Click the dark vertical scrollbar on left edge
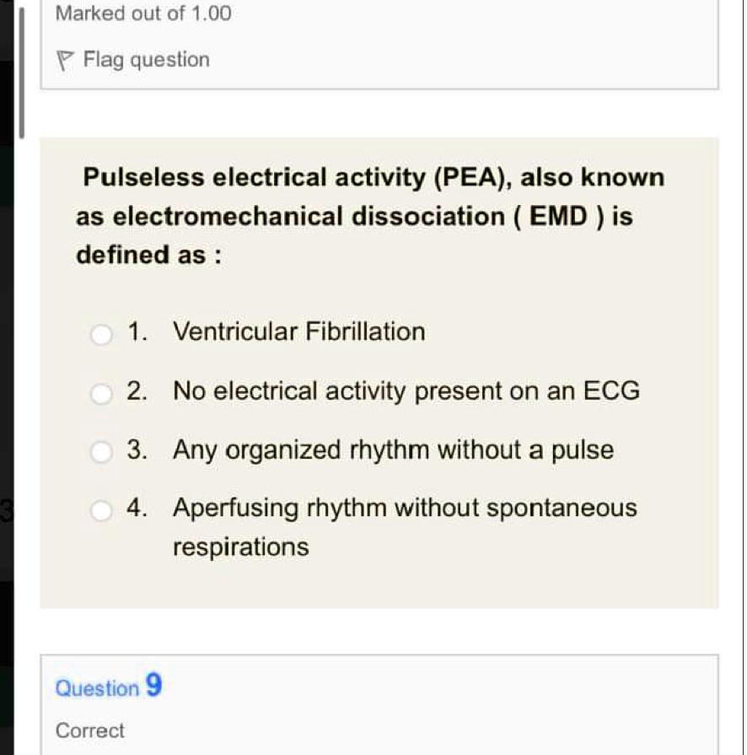Viewport: 747px width, 755px height. click(23, 72)
